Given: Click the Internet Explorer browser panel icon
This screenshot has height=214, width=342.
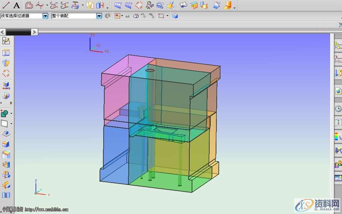Looking at the screenshot, I should 338,91.
